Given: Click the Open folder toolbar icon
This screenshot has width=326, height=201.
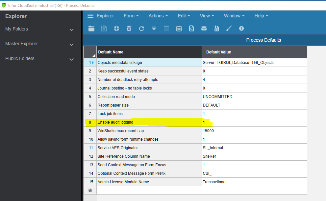Looking at the screenshot, I should (x=91, y=29).
